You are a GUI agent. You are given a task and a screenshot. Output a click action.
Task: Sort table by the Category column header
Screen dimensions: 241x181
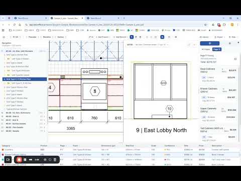pos(6,146)
